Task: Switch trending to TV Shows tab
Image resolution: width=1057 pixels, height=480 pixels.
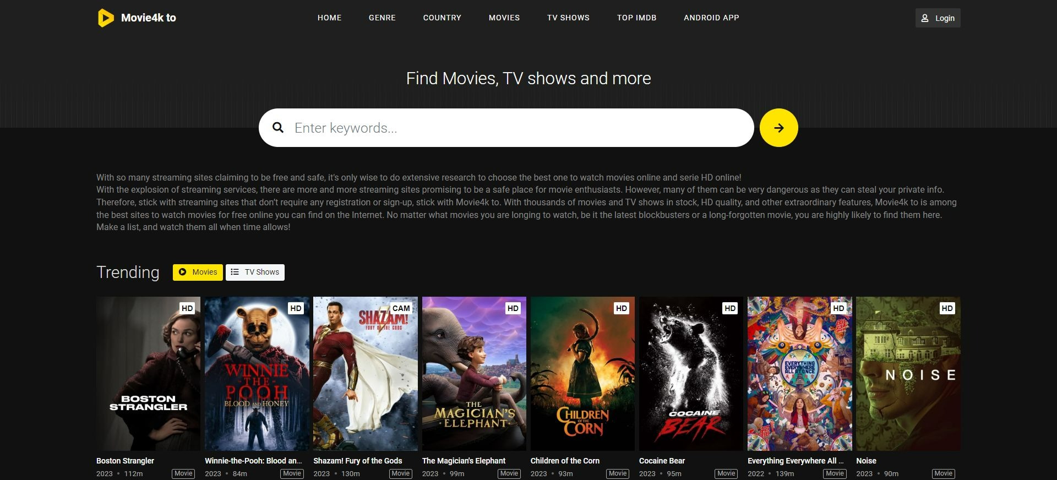Action: click(255, 272)
